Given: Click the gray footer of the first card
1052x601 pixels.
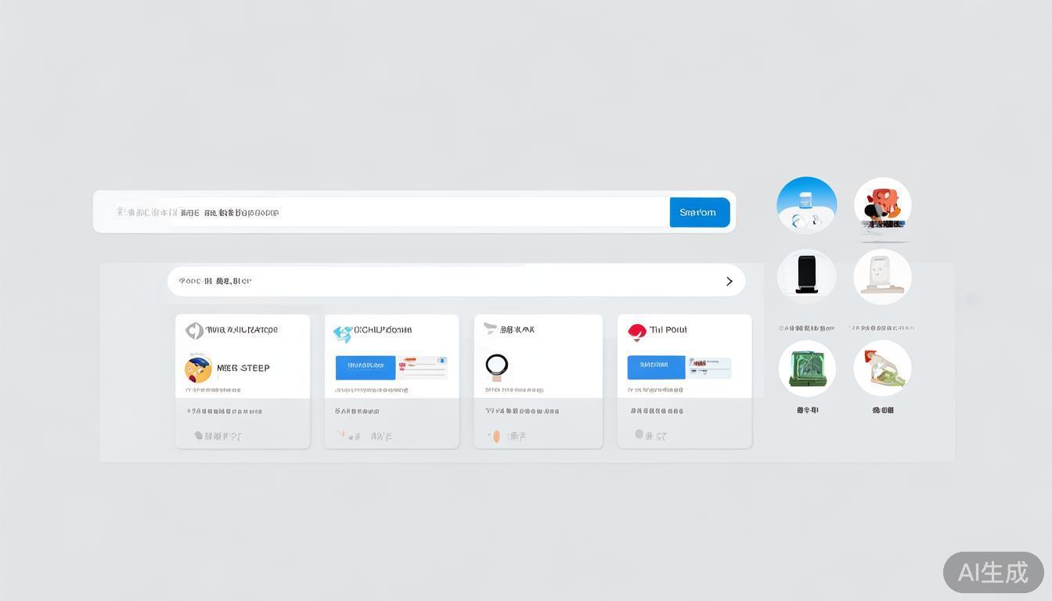Looking at the screenshot, I should [243, 423].
